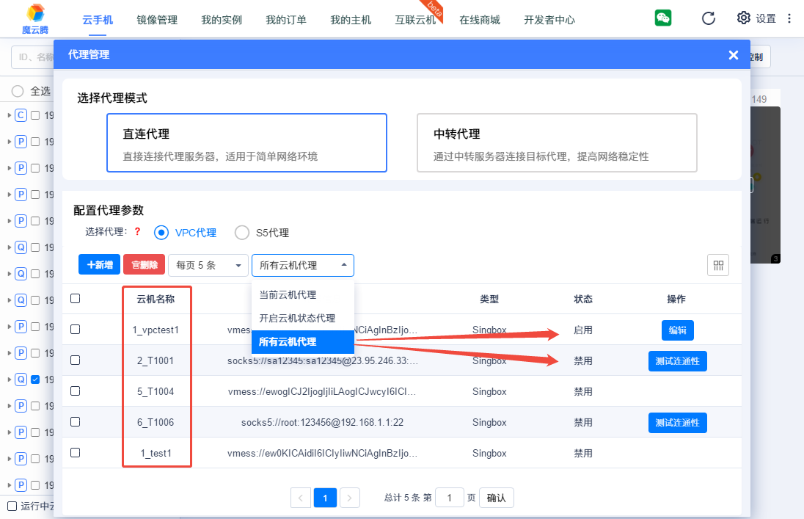Click the grid column layout icon
The image size is (804, 519).
click(718, 265)
